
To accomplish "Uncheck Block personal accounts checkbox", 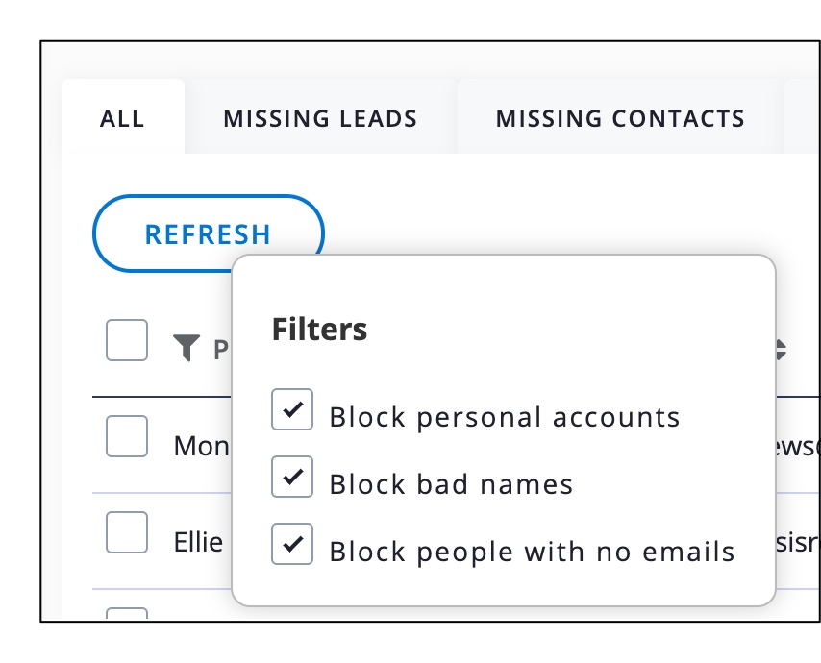I will [292, 410].
